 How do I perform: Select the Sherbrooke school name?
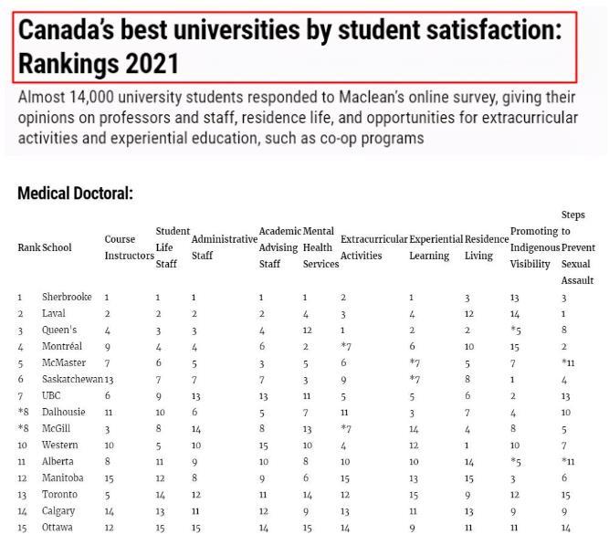tap(67, 297)
